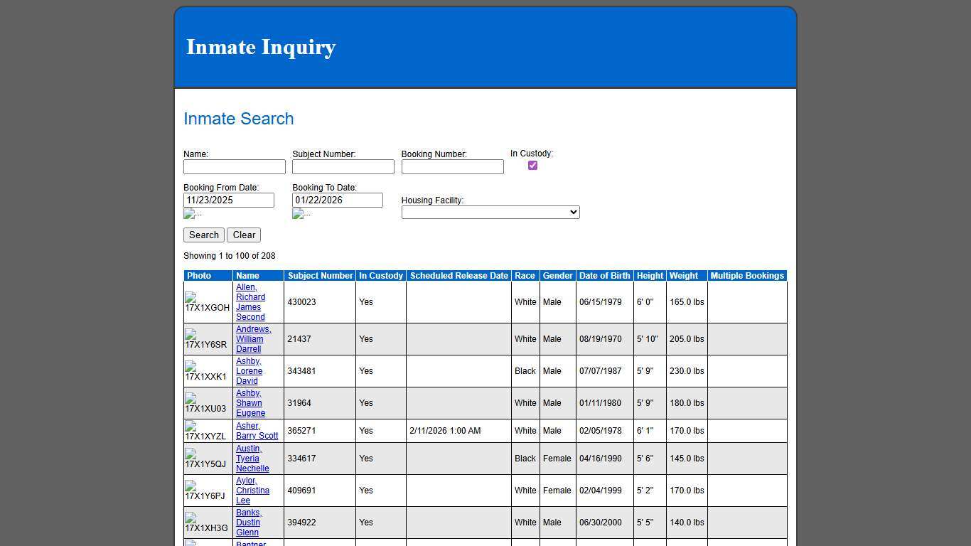Click the Booking Number search field
Screen dimensions: 971x546
(x=452, y=166)
